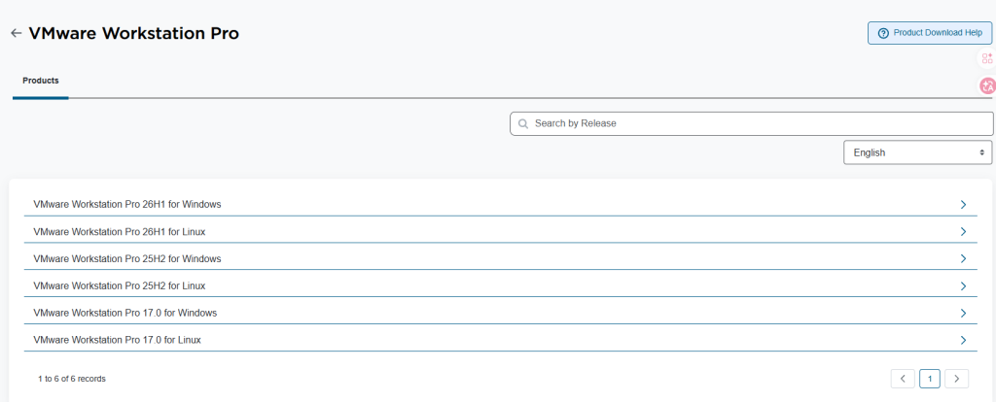Go to previous page of records
Viewport: 996px width, 402px height.
[x=903, y=379]
